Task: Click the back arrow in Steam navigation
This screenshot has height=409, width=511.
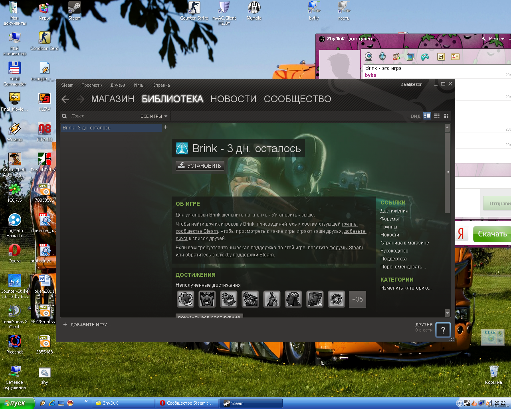Action: coord(65,99)
